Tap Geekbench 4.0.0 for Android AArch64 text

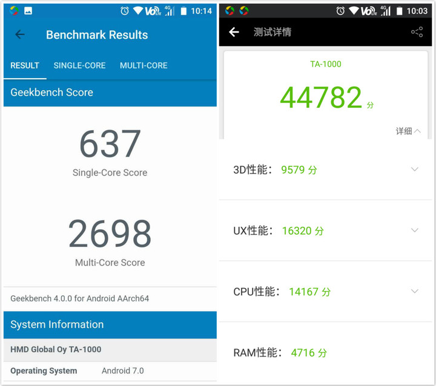[79, 298]
